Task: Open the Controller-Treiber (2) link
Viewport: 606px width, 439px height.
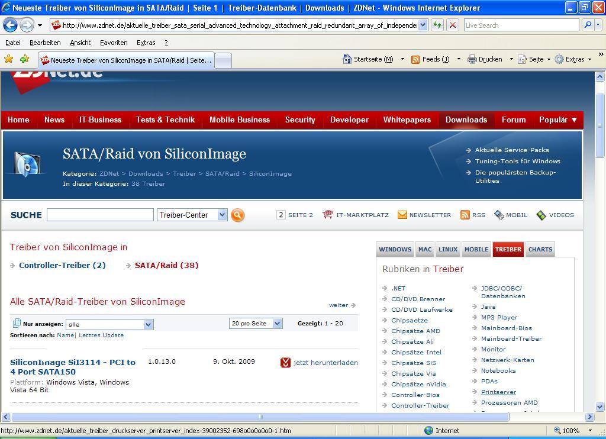Action: pyautogui.click(x=62, y=266)
